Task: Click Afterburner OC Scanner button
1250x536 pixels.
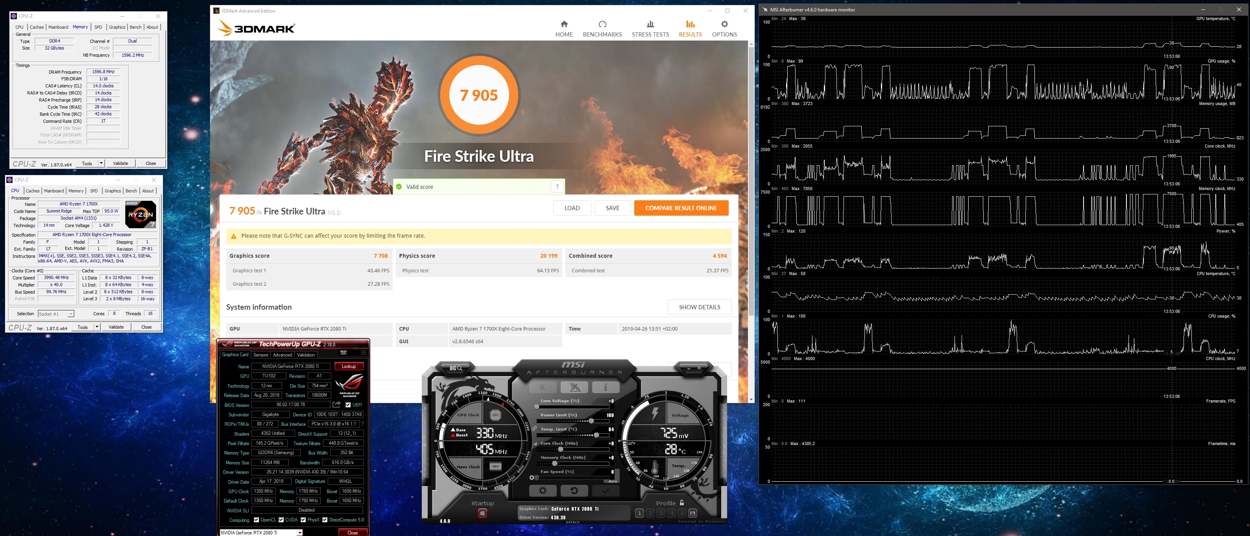Action: (456, 368)
